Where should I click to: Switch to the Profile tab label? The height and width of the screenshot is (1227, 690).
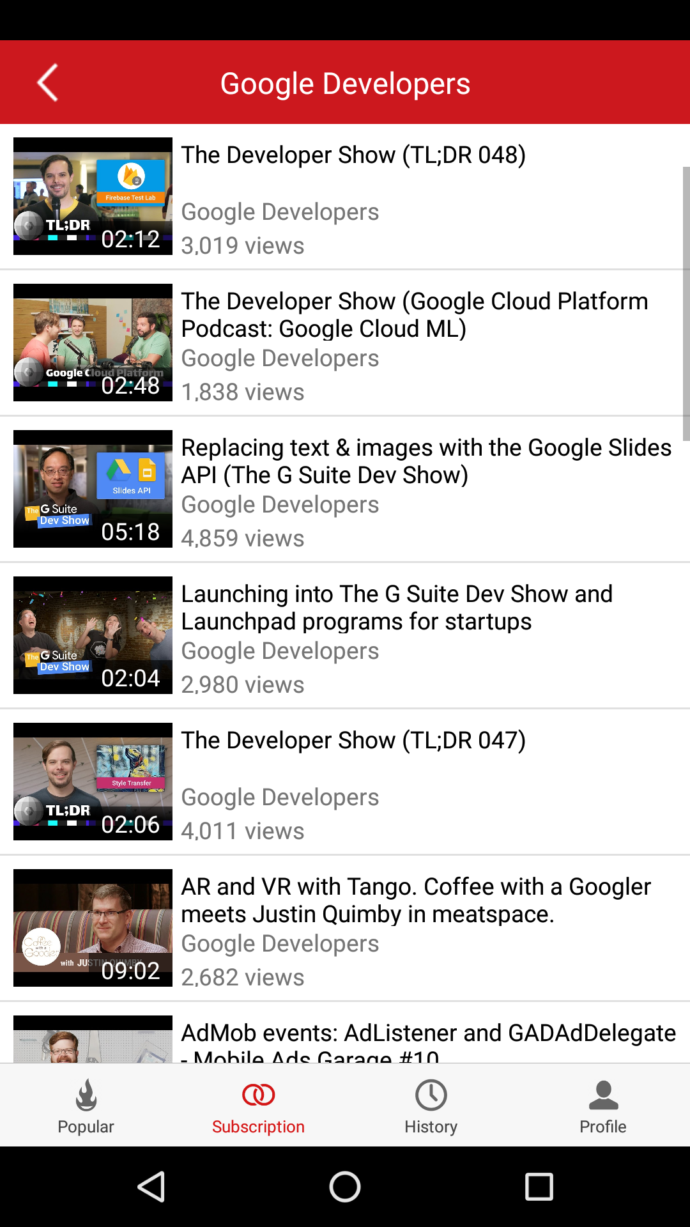point(603,1127)
